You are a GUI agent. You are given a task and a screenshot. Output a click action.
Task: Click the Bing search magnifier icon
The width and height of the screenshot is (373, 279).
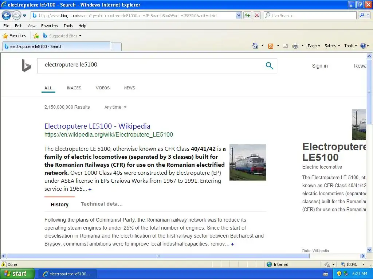[269, 65]
